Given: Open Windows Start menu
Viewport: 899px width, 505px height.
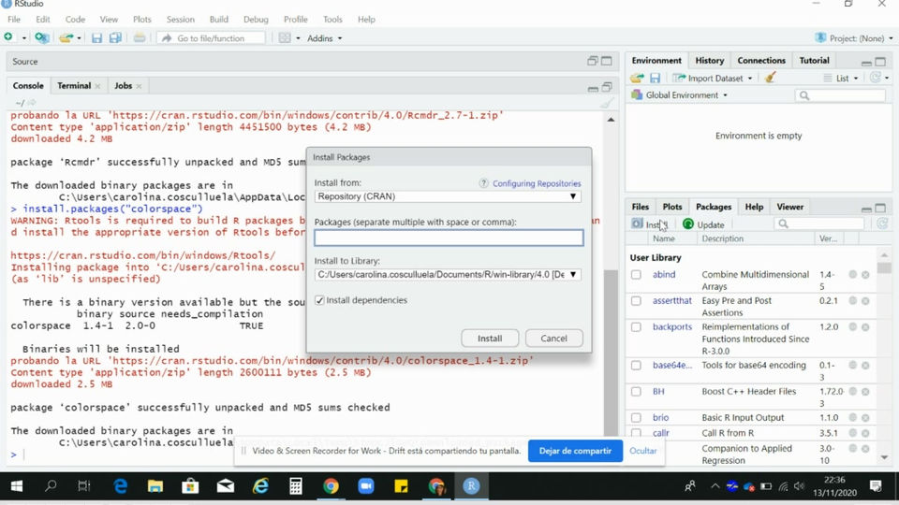Looking at the screenshot, I should pyautogui.click(x=17, y=486).
